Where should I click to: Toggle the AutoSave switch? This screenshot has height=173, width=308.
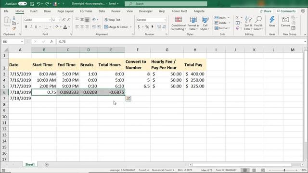(23, 4)
